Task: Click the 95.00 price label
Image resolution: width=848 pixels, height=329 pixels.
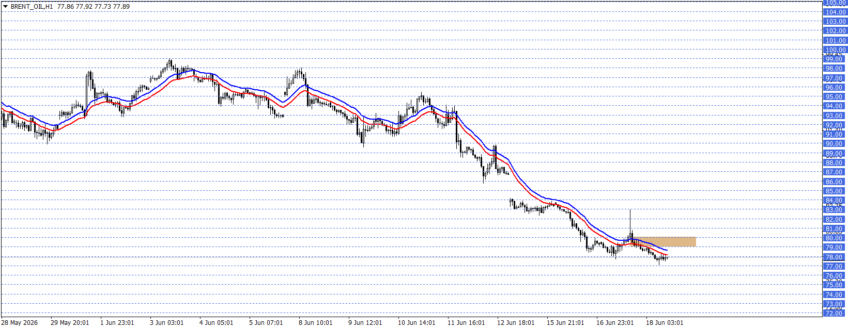Action: click(x=835, y=97)
